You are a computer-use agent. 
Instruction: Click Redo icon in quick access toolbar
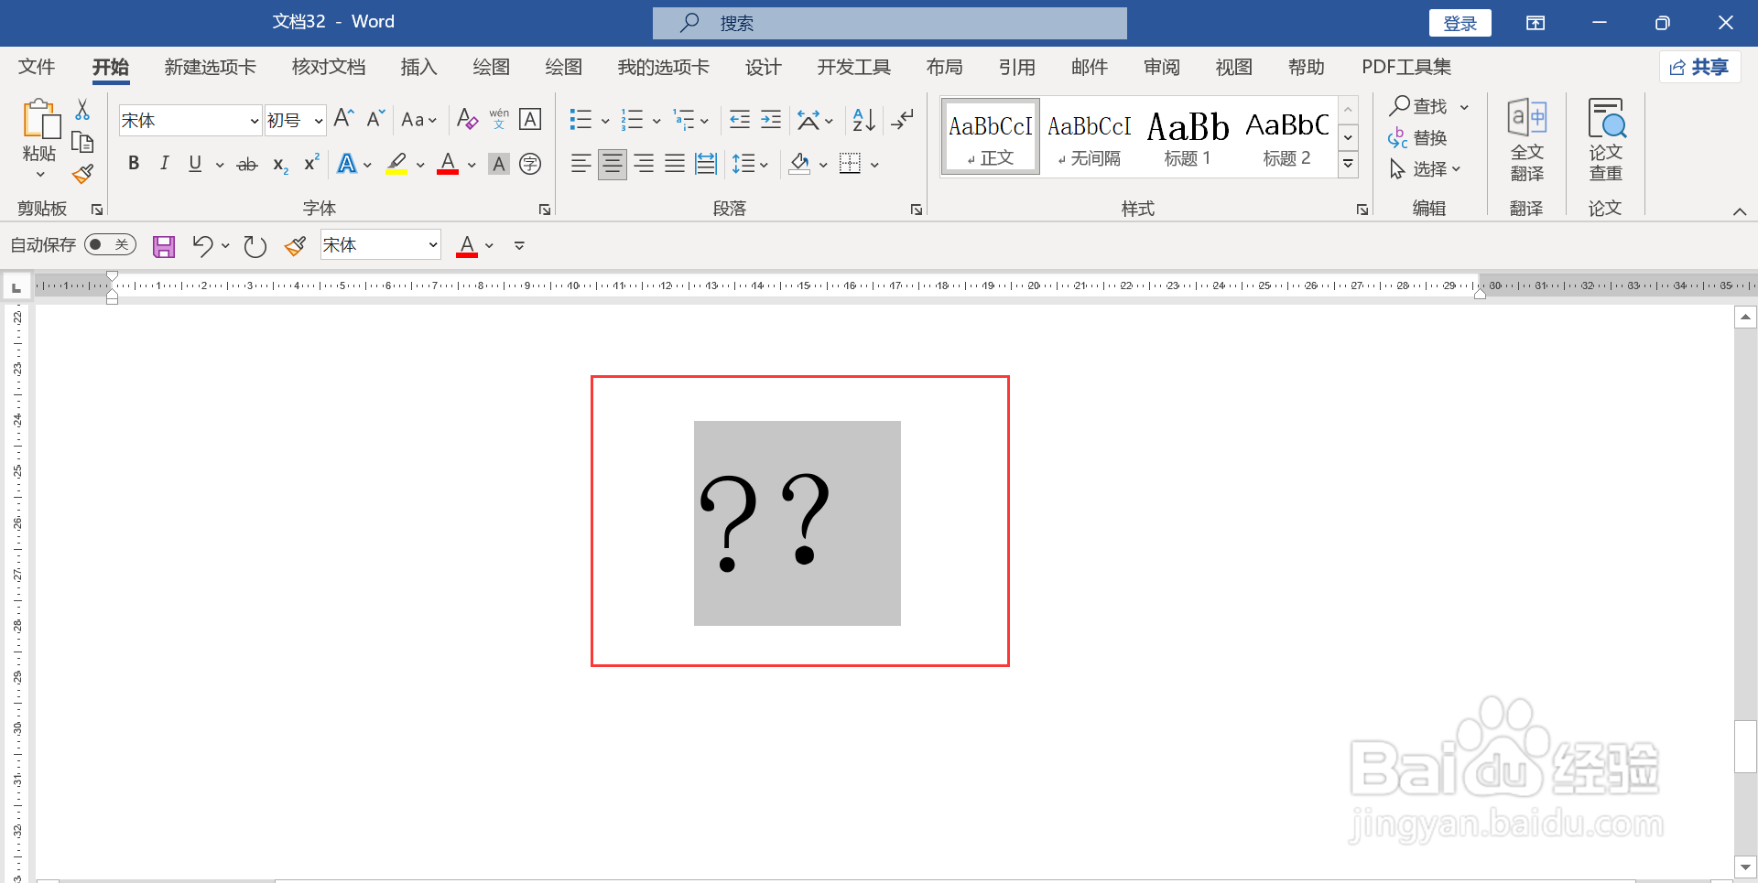[255, 245]
